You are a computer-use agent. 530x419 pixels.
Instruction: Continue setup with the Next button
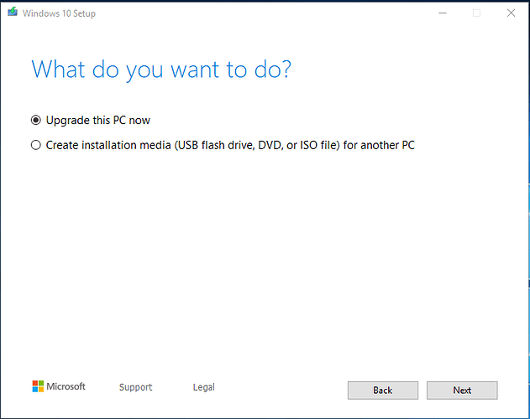(462, 391)
